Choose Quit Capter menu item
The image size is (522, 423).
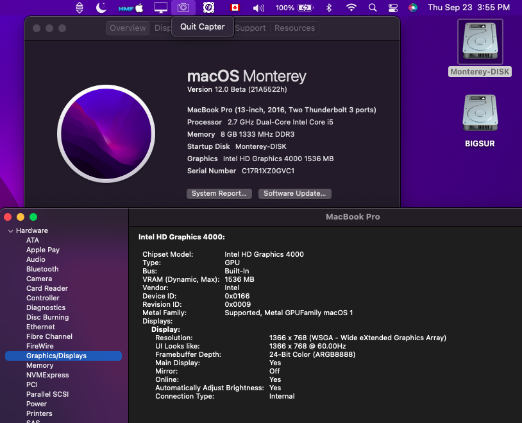pos(203,27)
